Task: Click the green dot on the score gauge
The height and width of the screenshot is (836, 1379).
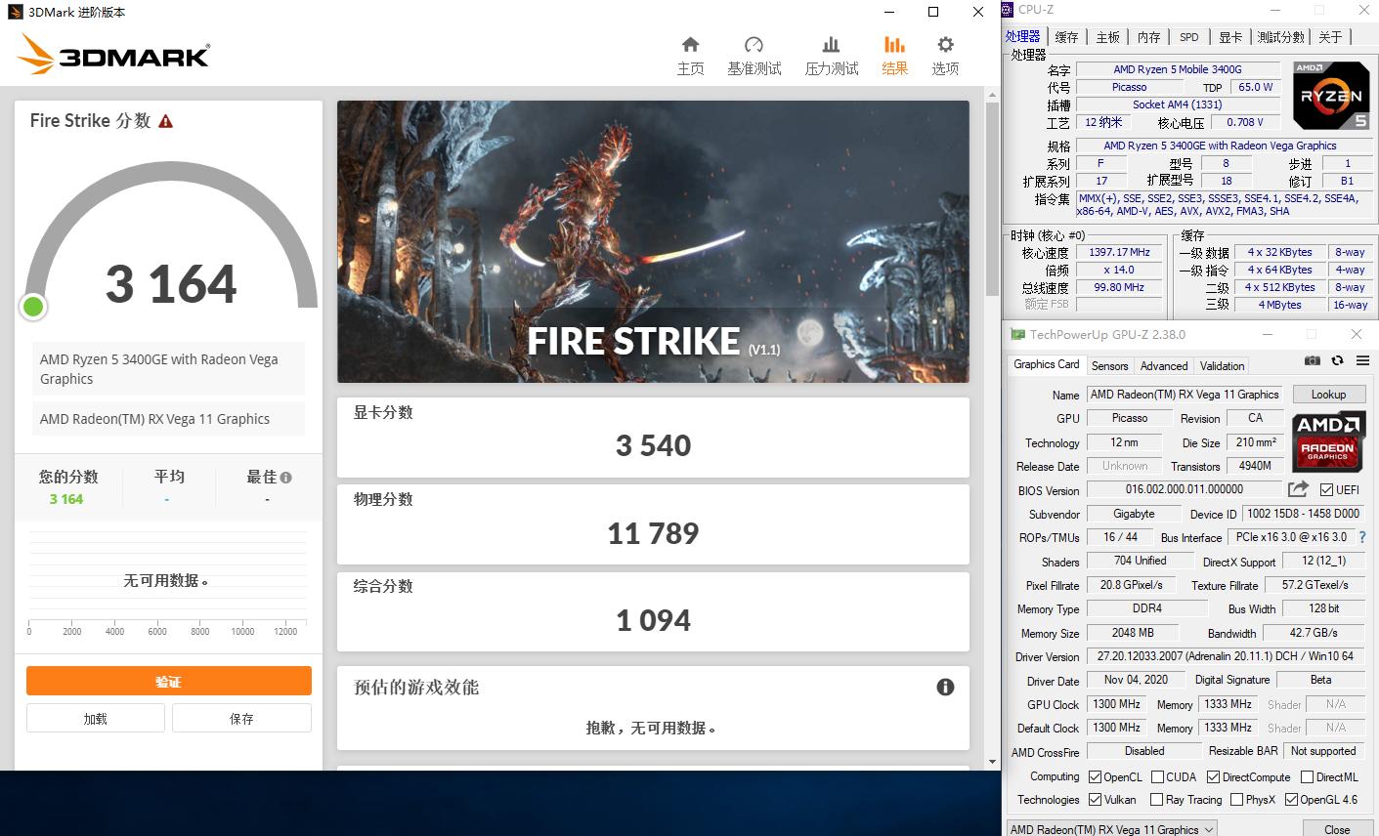Action: pos(32,307)
